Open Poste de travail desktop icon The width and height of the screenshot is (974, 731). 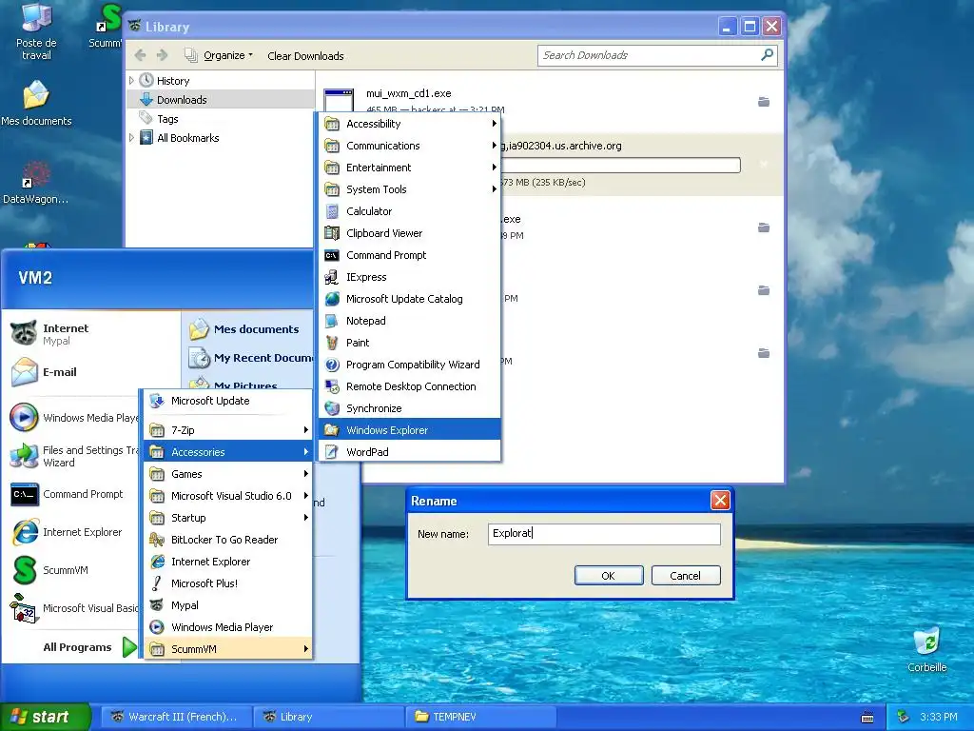coord(36,30)
